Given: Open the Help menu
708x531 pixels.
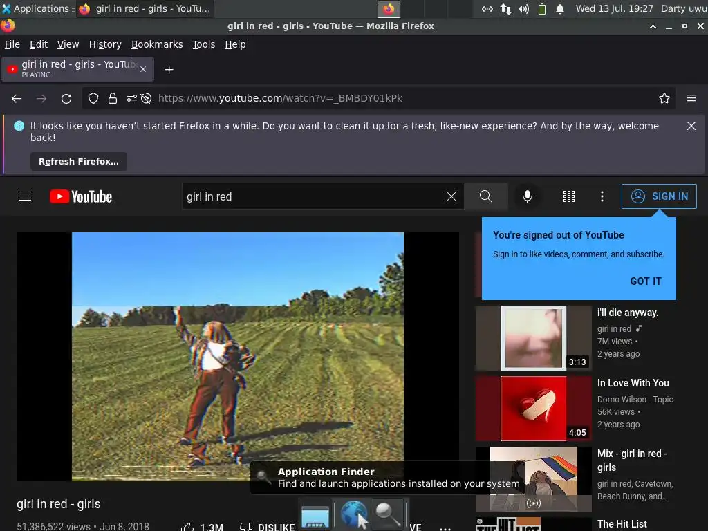Looking at the screenshot, I should (x=235, y=44).
